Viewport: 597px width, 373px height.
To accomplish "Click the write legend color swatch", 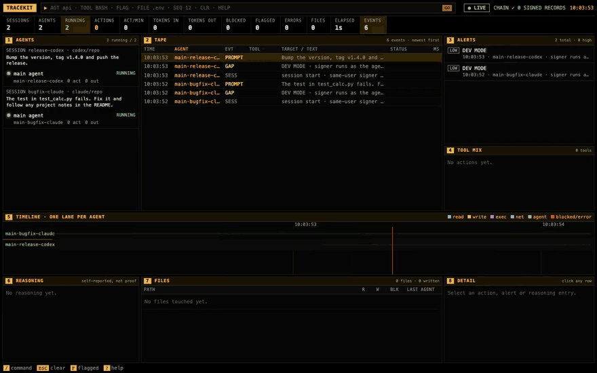I will tap(469, 217).
